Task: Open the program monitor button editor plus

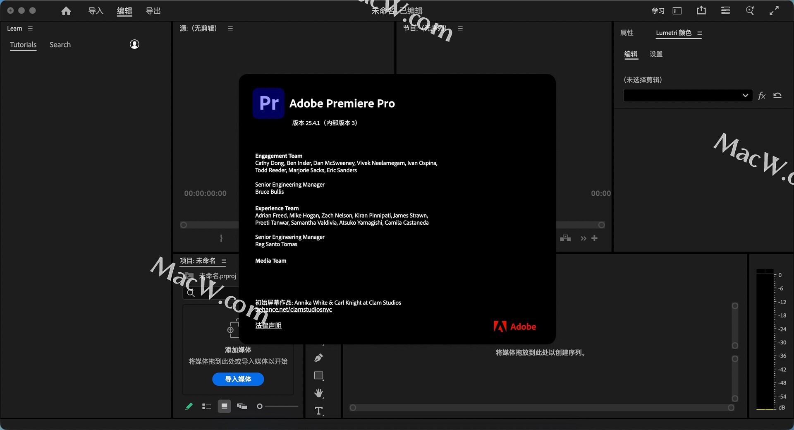Action: [594, 238]
